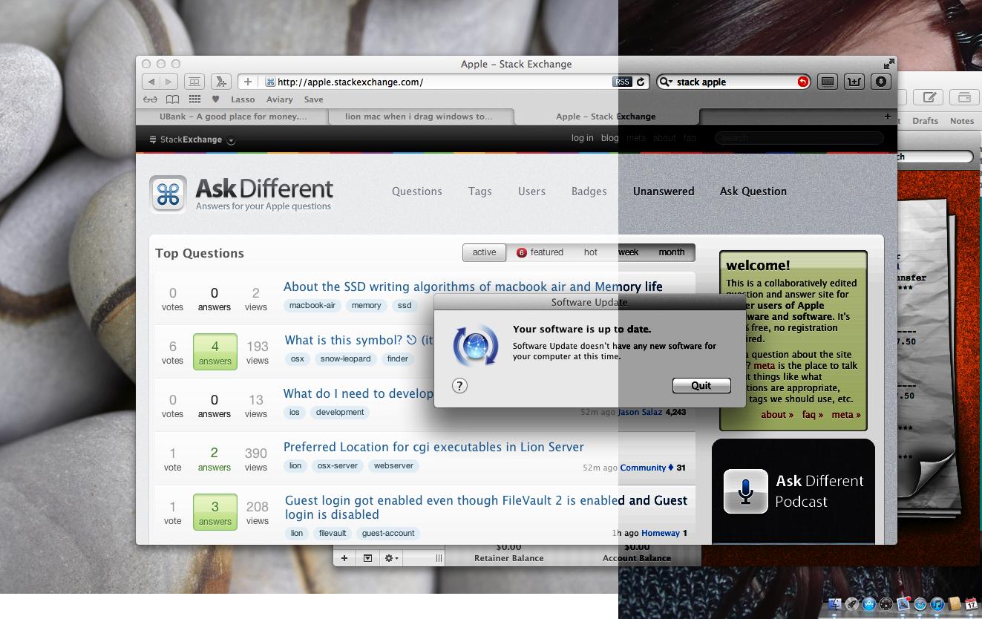Click the Ask Different Podcast microphone icon
The width and height of the screenshot is (982, 619).
coord(745,491)
